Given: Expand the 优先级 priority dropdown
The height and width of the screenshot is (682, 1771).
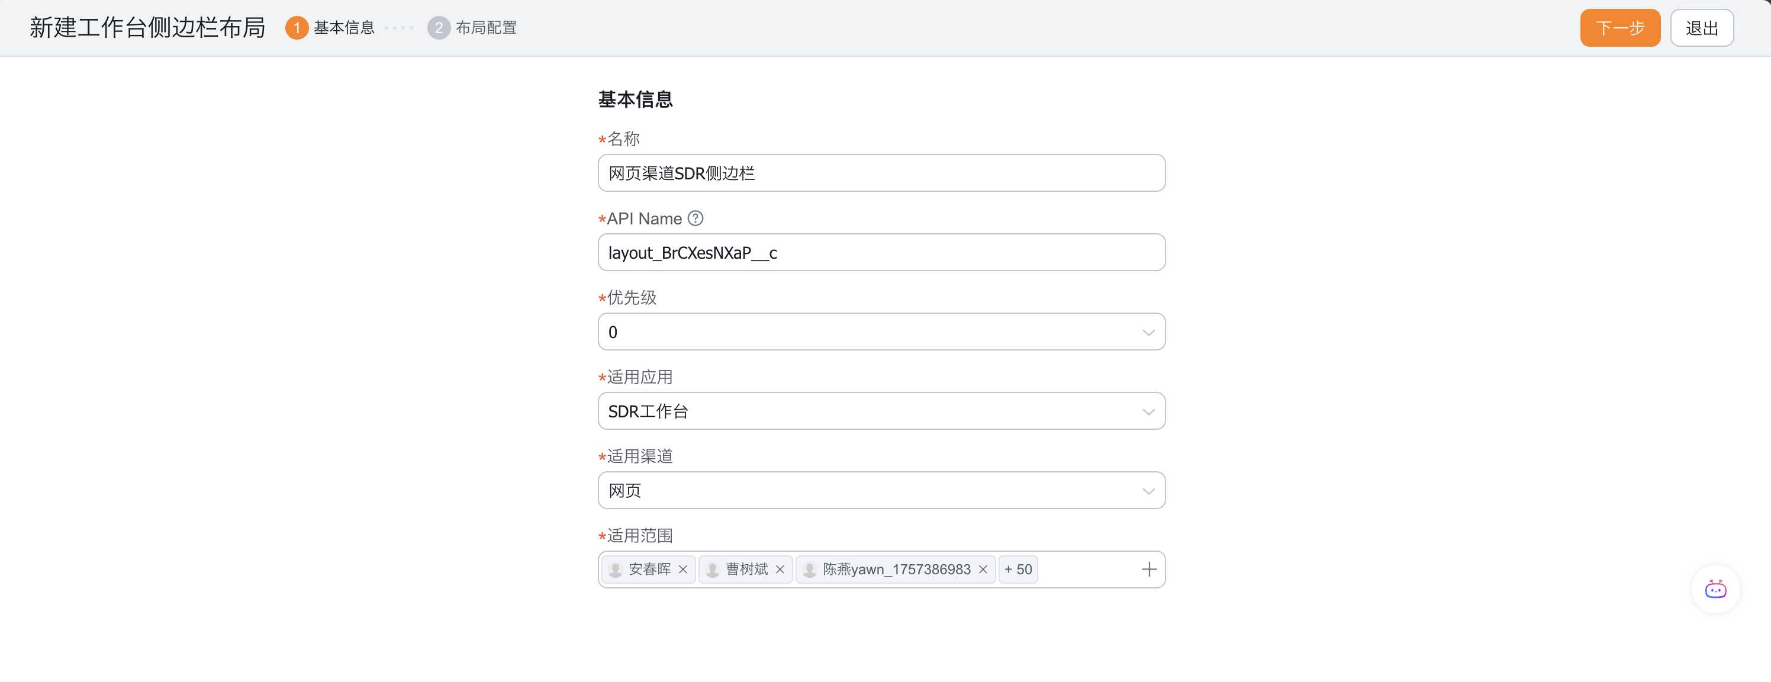Looking at the screenshot, I should [881, 332].
